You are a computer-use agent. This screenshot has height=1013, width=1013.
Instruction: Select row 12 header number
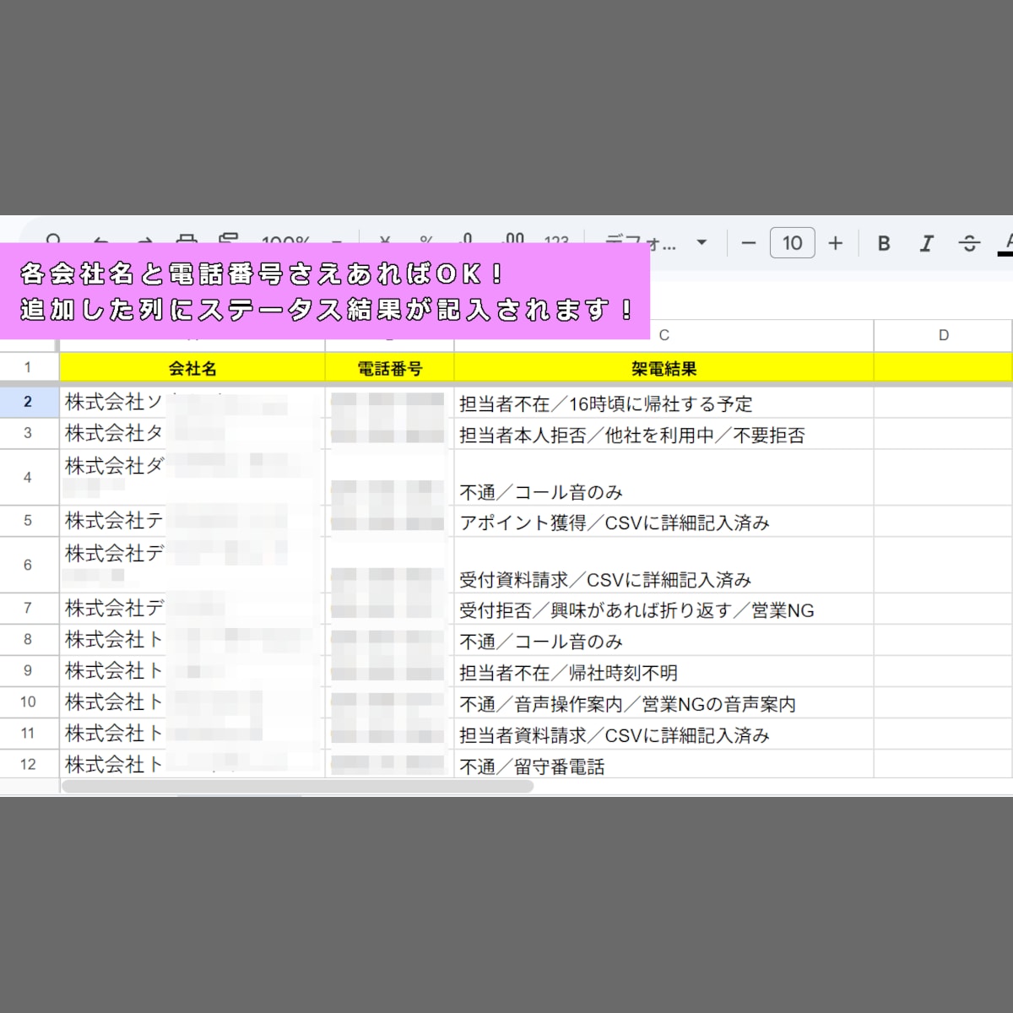(28, 764)
